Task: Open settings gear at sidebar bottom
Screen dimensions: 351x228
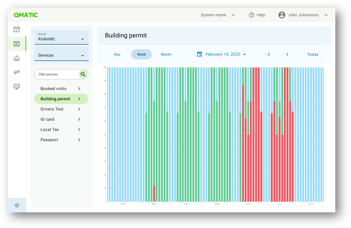Action: (17, 205)
